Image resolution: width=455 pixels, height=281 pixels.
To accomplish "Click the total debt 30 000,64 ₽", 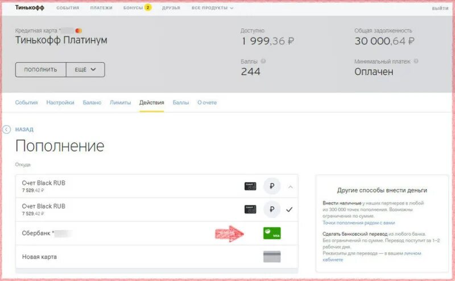I will (384, 41).
